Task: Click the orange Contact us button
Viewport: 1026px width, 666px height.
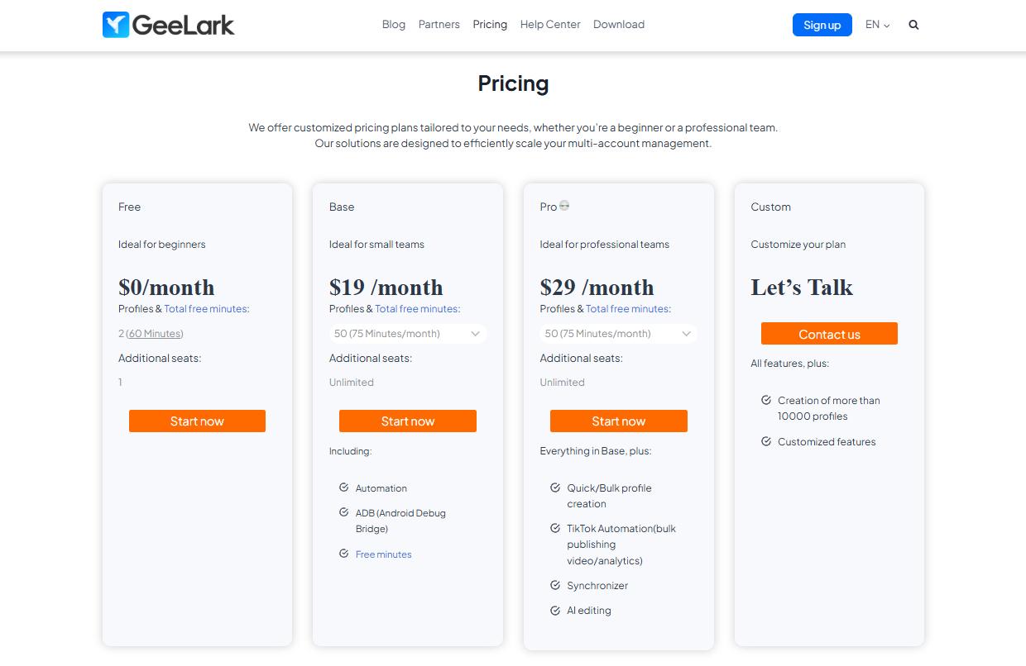Action: coord(829,334)
